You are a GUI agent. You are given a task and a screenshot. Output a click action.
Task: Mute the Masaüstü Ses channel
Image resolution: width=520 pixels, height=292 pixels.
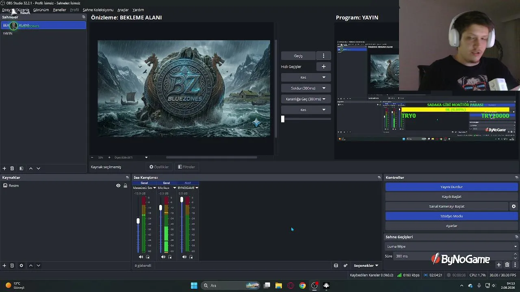click(x=141, y=257)
